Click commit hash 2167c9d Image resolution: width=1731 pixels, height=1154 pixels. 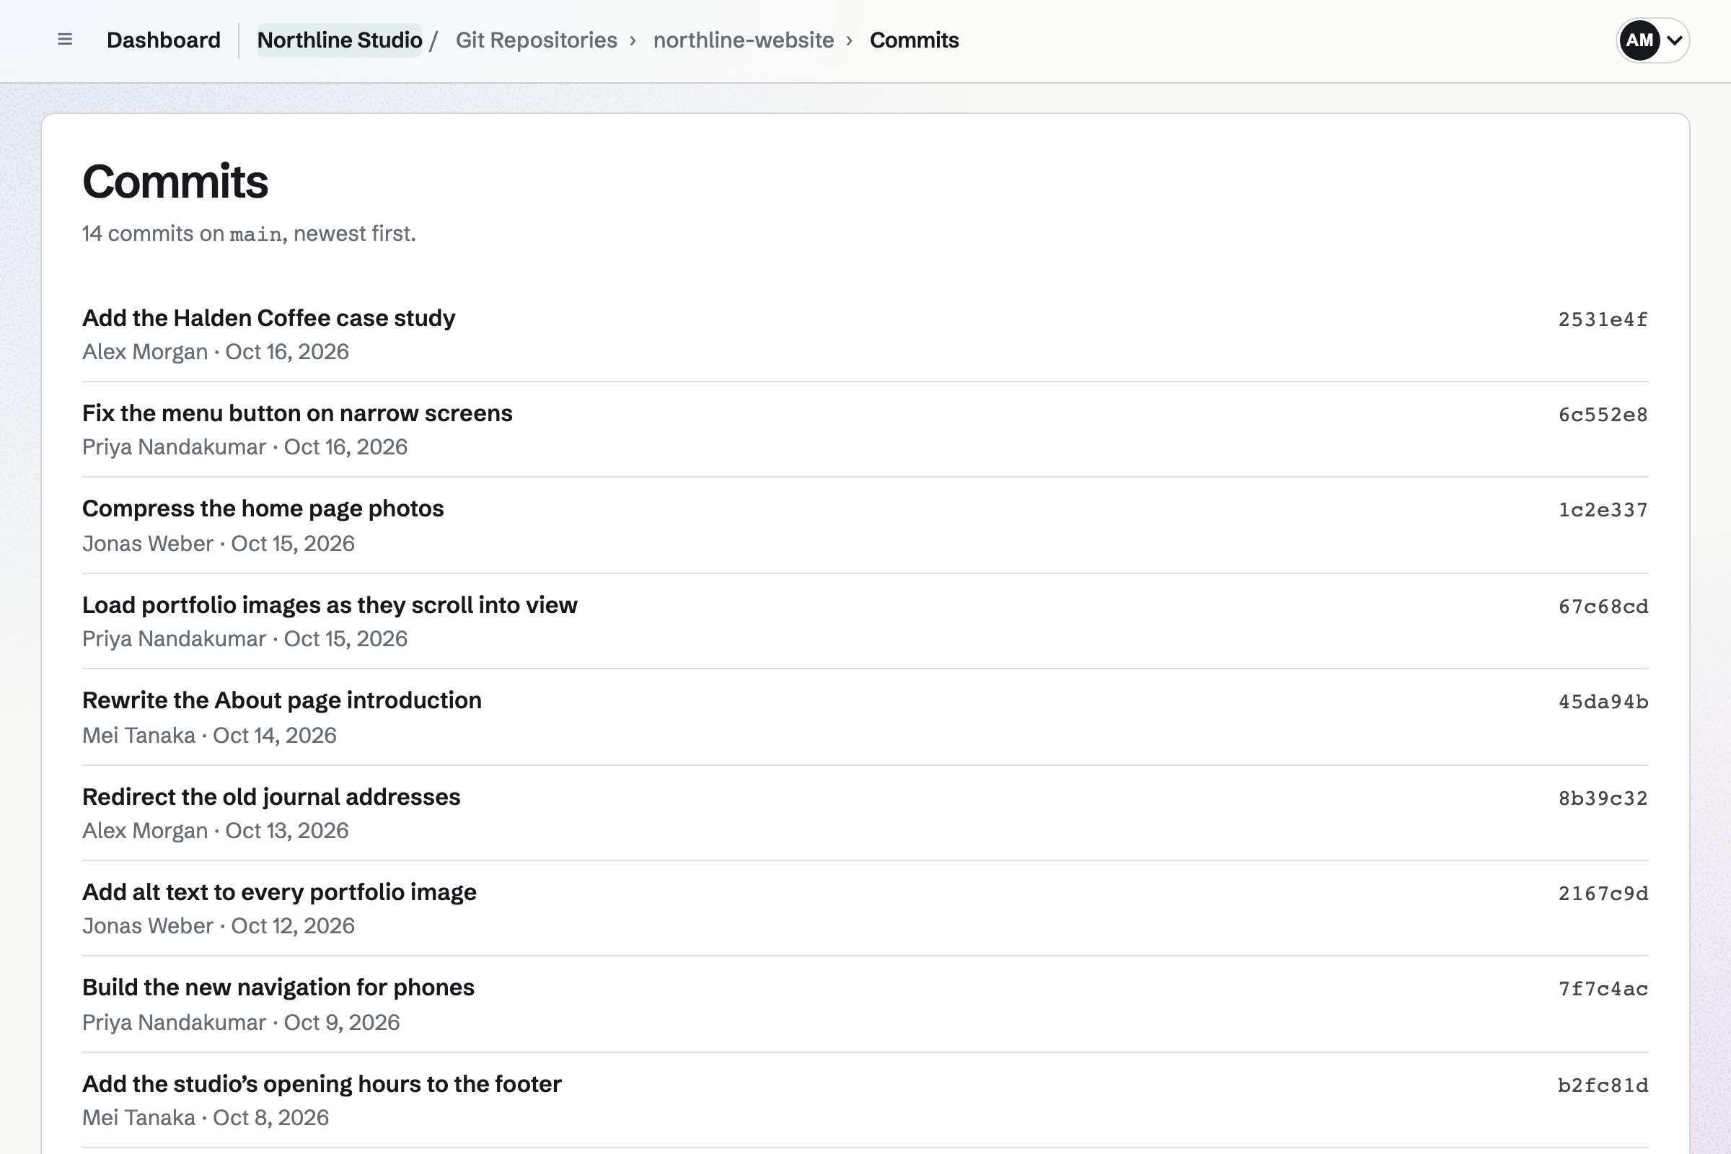point(1603,894)
